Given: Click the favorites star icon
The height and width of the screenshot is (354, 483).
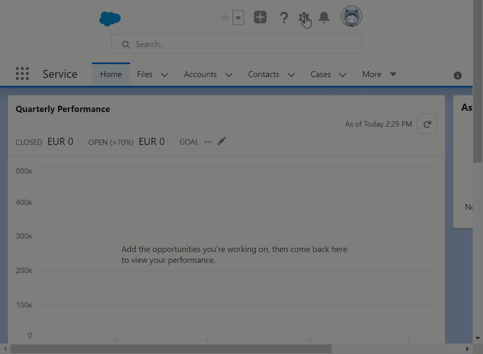Looking at the screenshot, I should 225,18.
